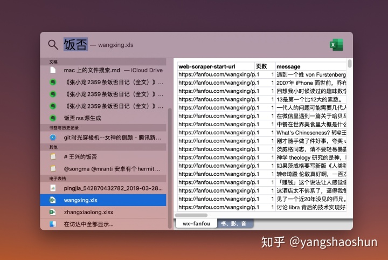Image resolution: width=388 pixels, height=260 pixels.
Task: Click the preview vertical scrollbar thumb
Action: click(x=350, y=64)
